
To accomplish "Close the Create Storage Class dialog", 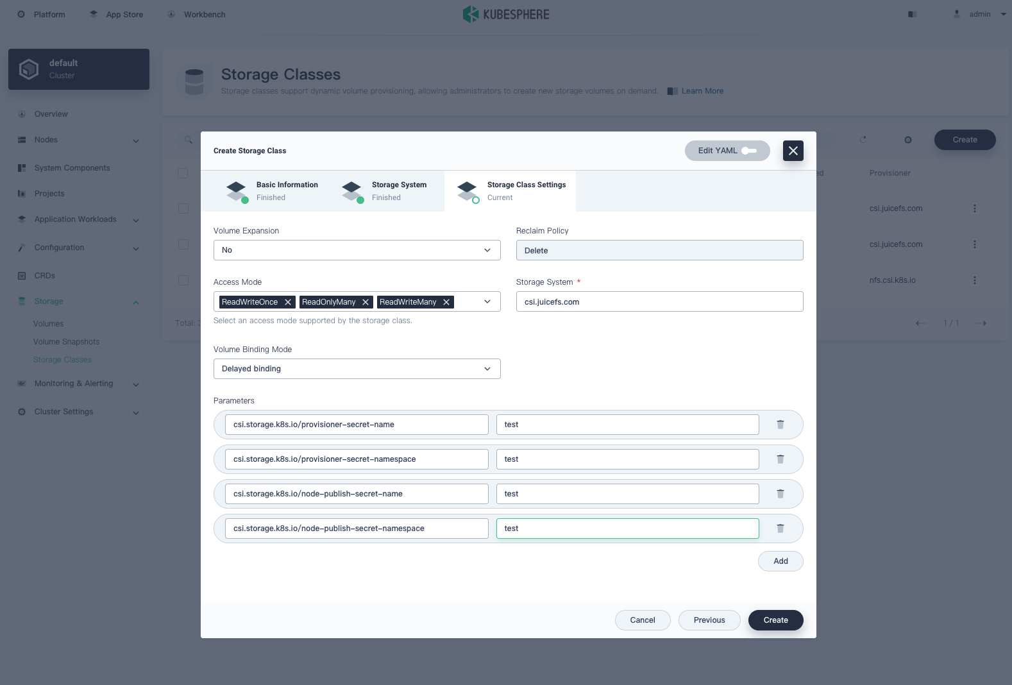I will pos(793,151).
